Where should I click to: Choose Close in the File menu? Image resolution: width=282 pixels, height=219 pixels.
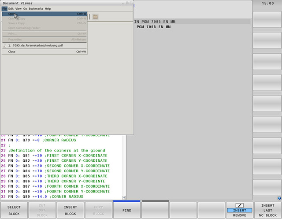pos(45,52)
